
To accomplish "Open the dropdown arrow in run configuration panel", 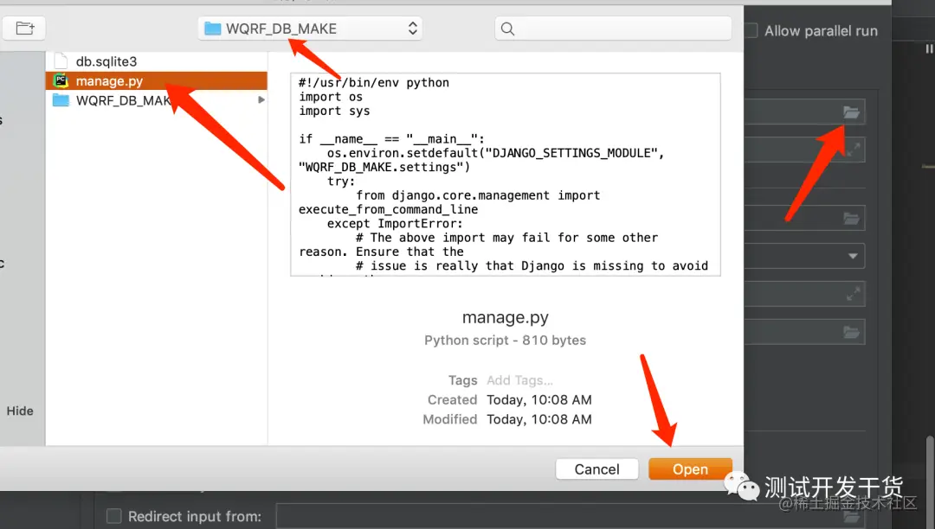I will (853, 257).
